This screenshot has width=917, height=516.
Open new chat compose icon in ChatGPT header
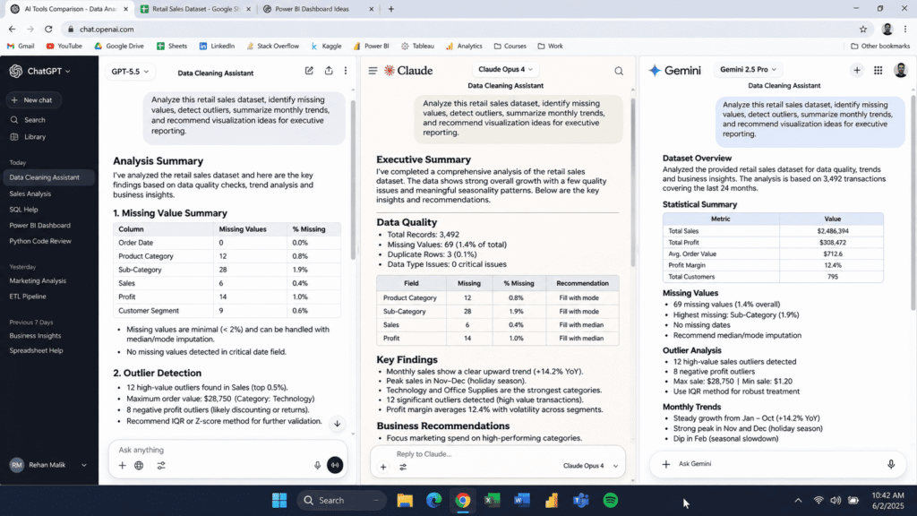point(309,71)
